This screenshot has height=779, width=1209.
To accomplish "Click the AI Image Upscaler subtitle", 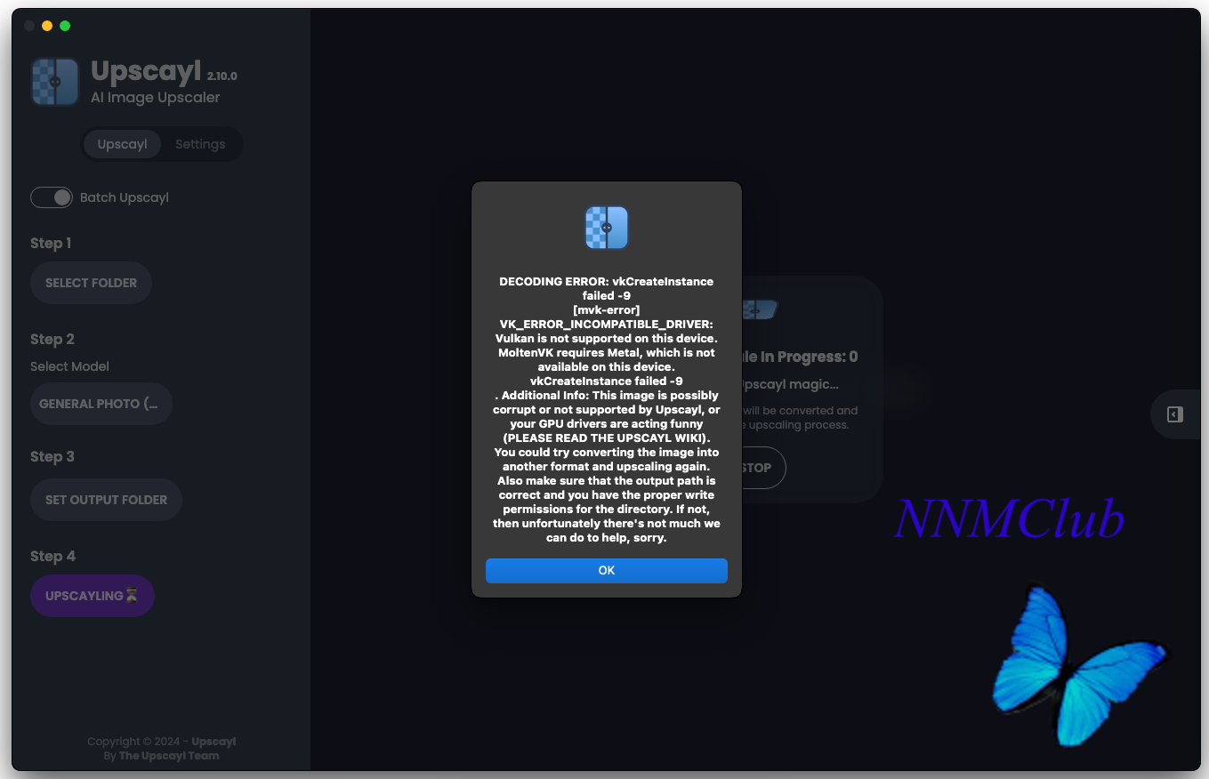I will click(x=156, y=97).
